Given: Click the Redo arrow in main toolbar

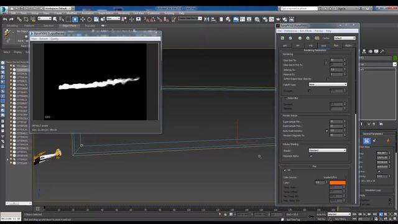Looking at the screenshot, I should pyautogui.click(x=11, y=19).
